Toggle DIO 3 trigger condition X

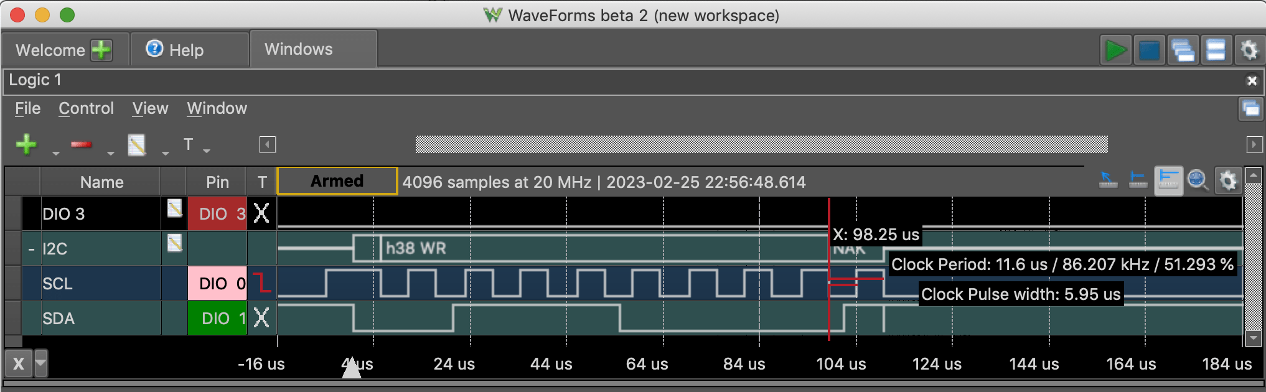click(x=262, y=213)
